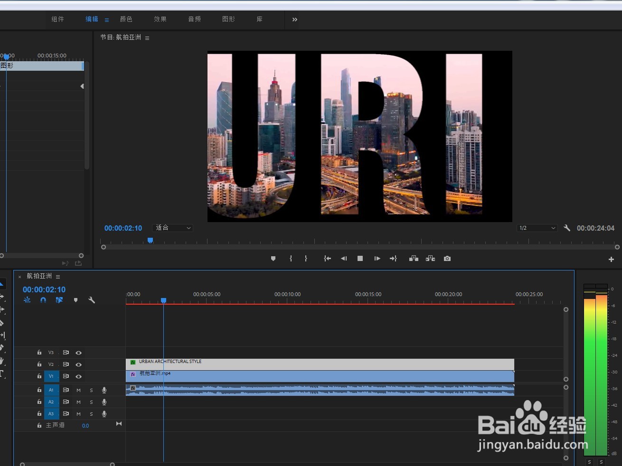The height and width of the screenshot is (466, 622).
Task: Export frame with camera icon
Action: (x=447, y=259)
